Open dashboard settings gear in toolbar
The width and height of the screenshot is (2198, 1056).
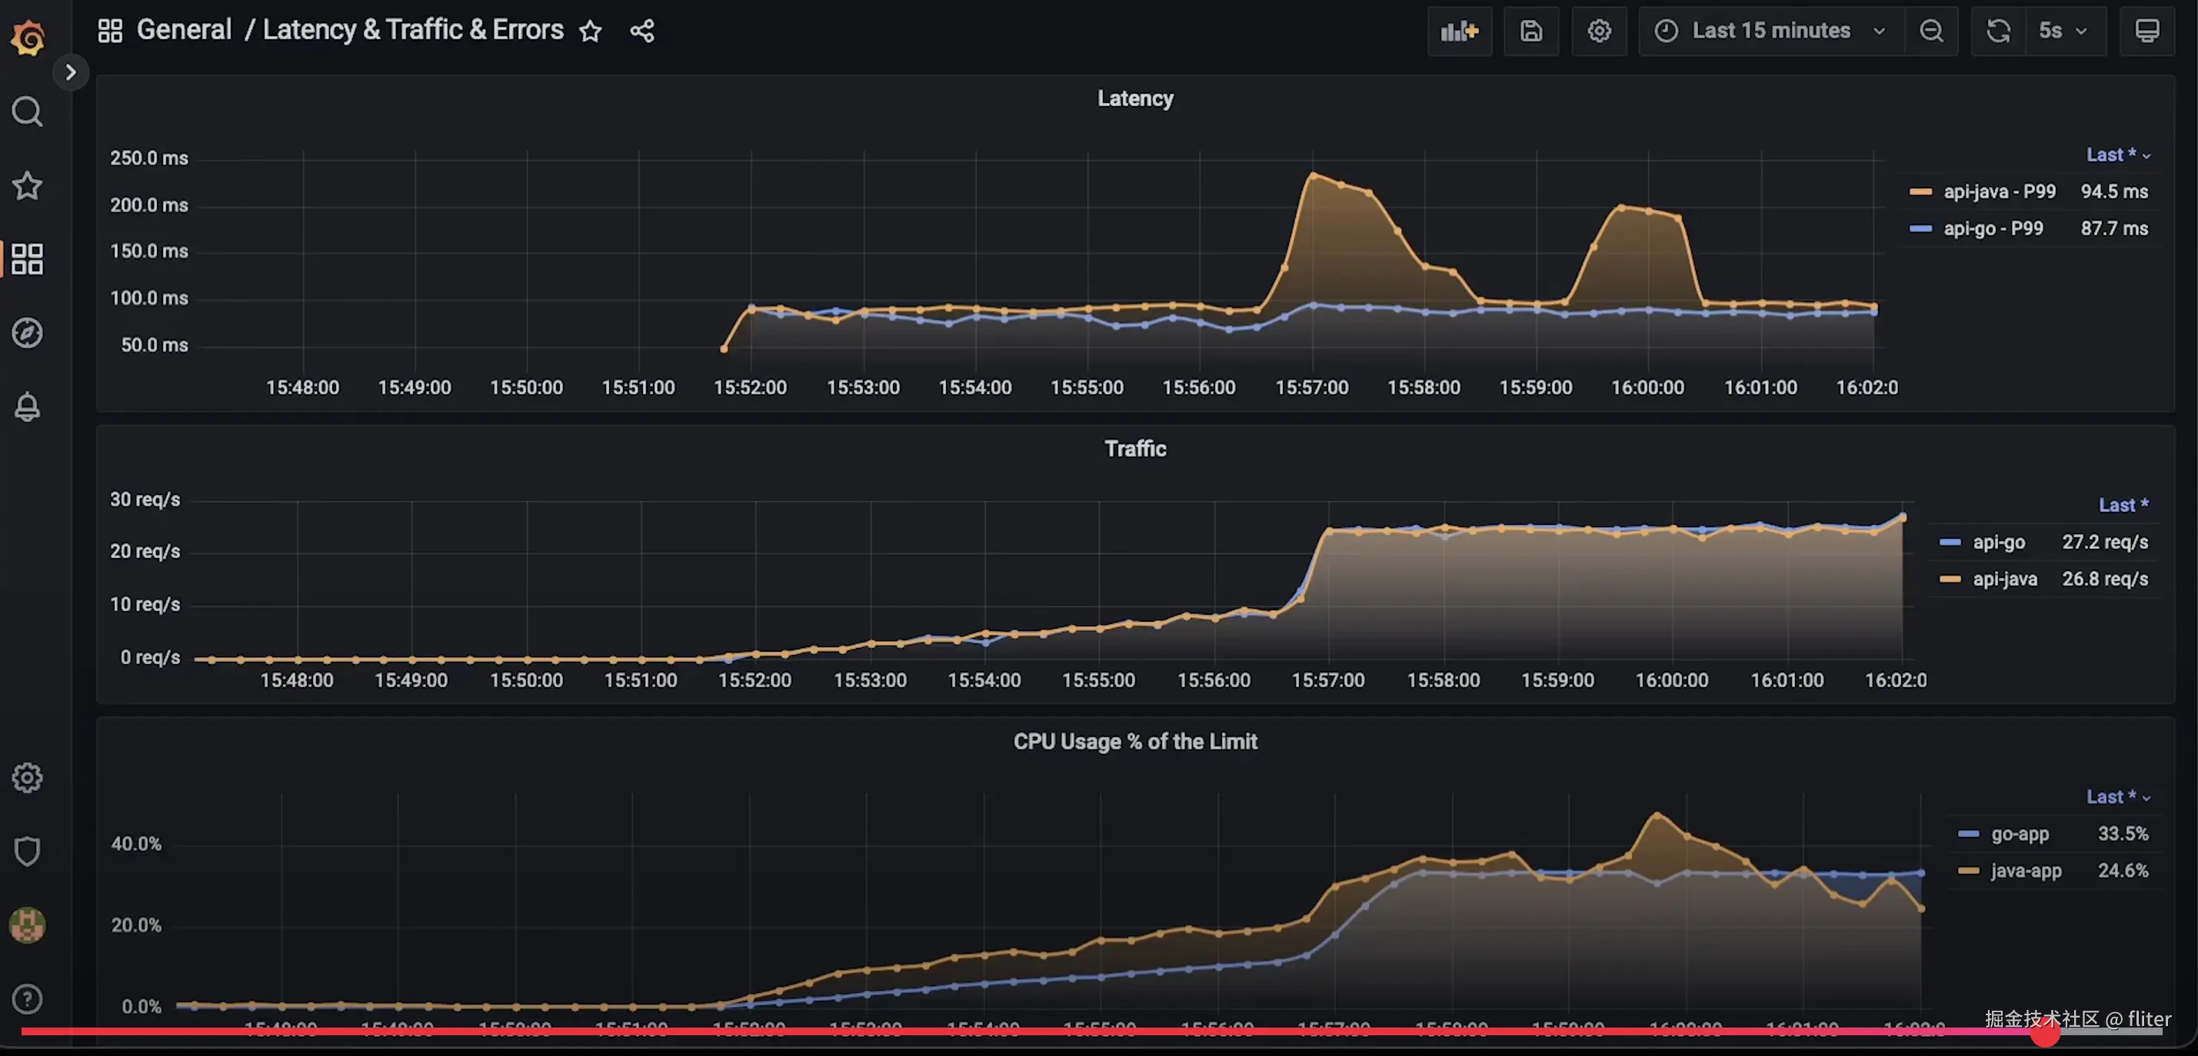pyautogui.click(x=1599, y=32)
